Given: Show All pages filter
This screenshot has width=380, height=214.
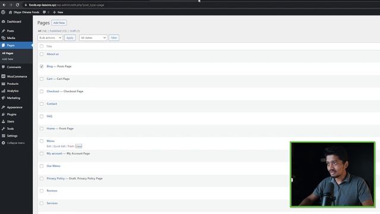Looking at the screenshot, I should point(42,31).
